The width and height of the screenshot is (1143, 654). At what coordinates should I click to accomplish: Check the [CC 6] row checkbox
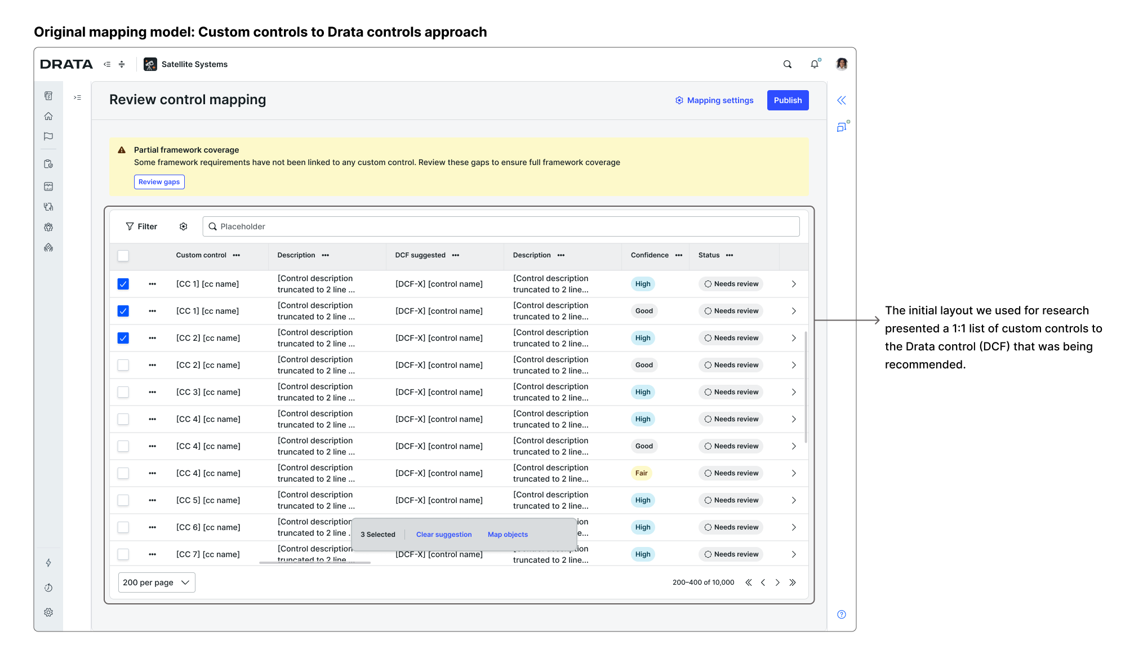[x=123, y=527]
